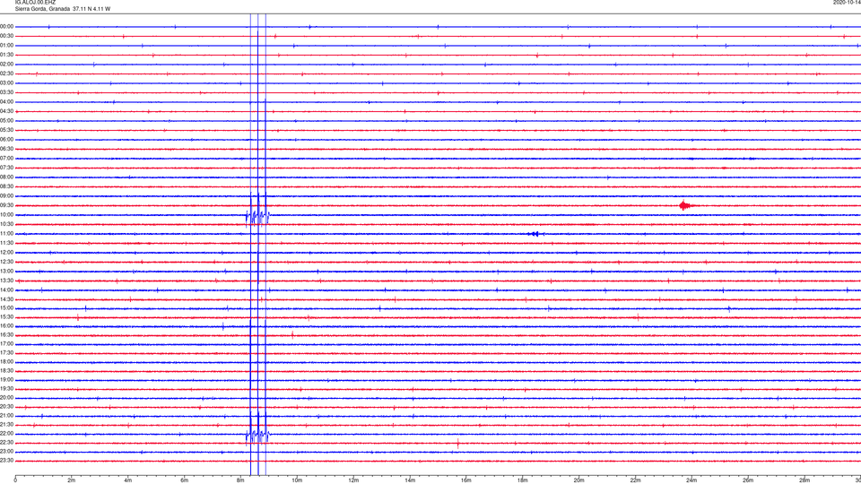Select the 20:00 time label
This screenshot has width=861, height=484.
[7, 398]
